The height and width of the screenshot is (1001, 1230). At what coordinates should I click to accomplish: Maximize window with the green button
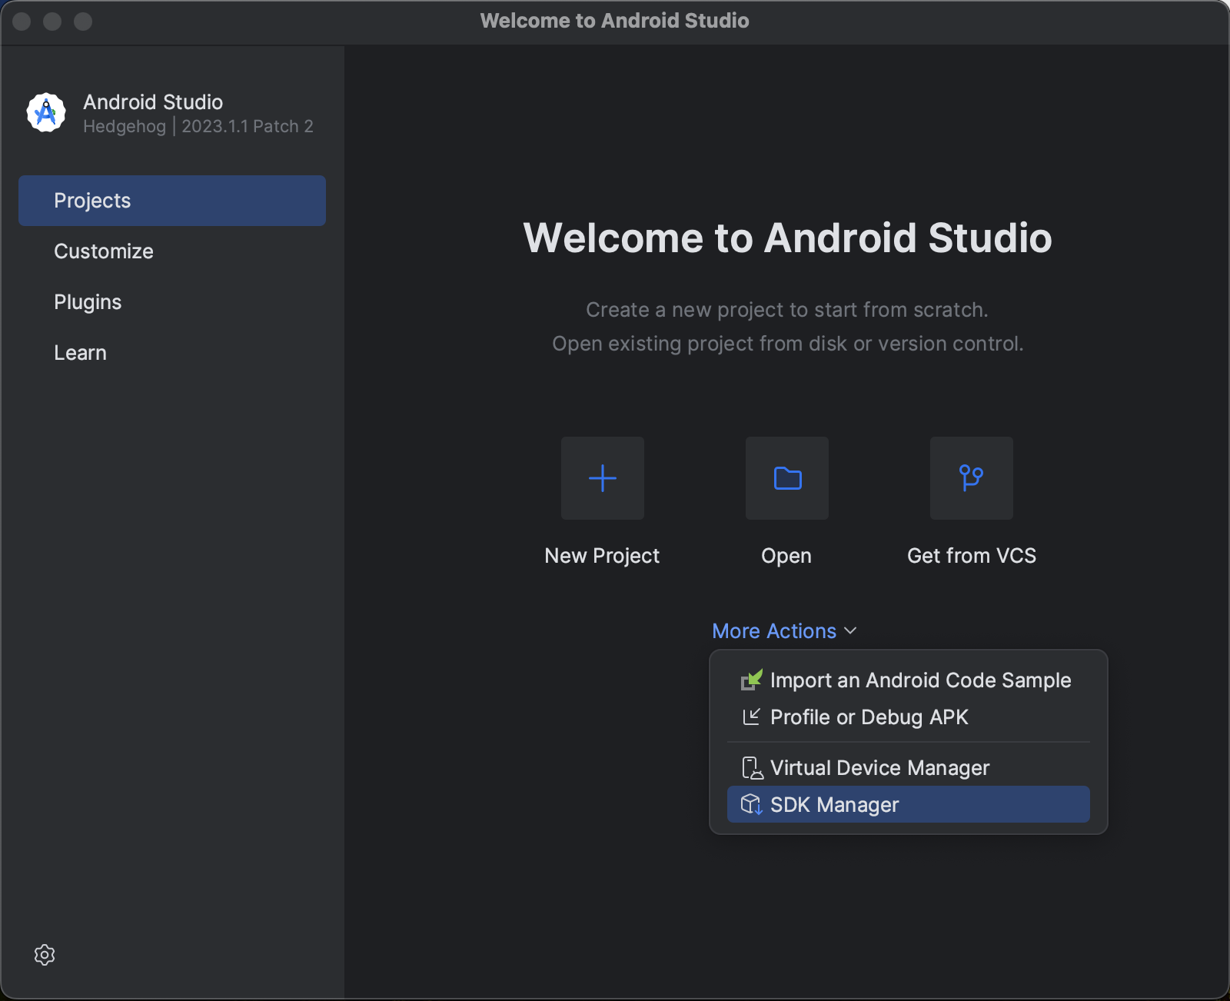pyautogui.click(x=83, y=22)
